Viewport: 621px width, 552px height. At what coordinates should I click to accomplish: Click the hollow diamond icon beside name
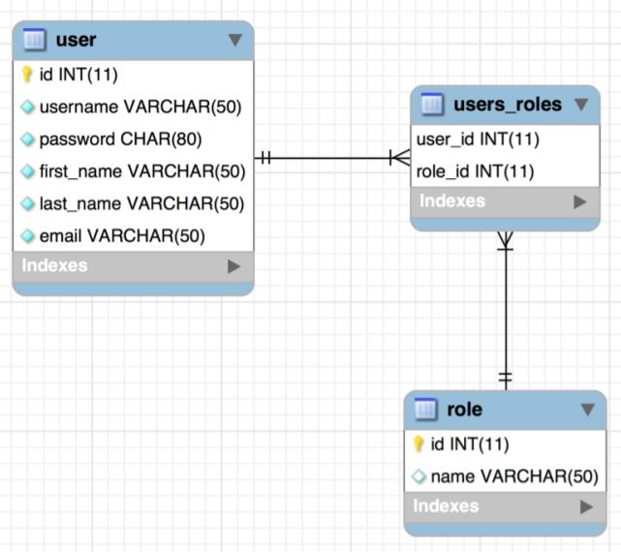(419, 476)
